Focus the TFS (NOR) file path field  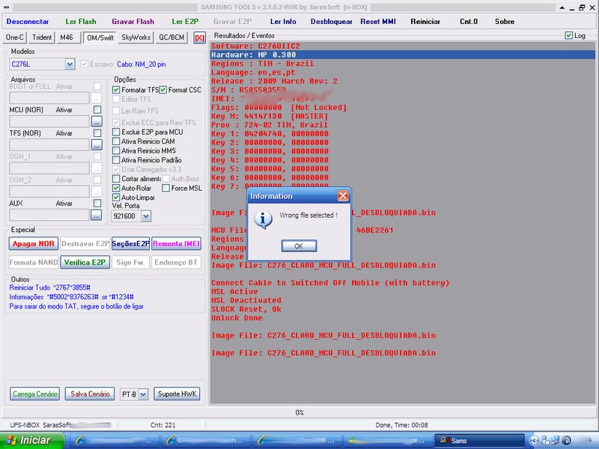point(49,145)
